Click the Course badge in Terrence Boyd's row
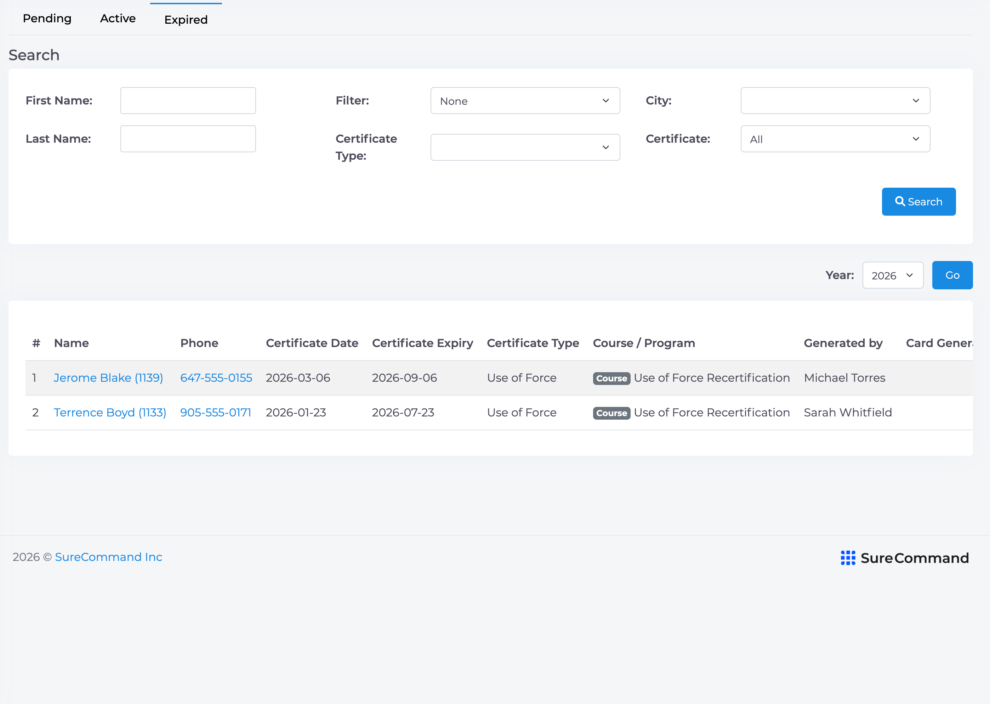 [611, 413]
